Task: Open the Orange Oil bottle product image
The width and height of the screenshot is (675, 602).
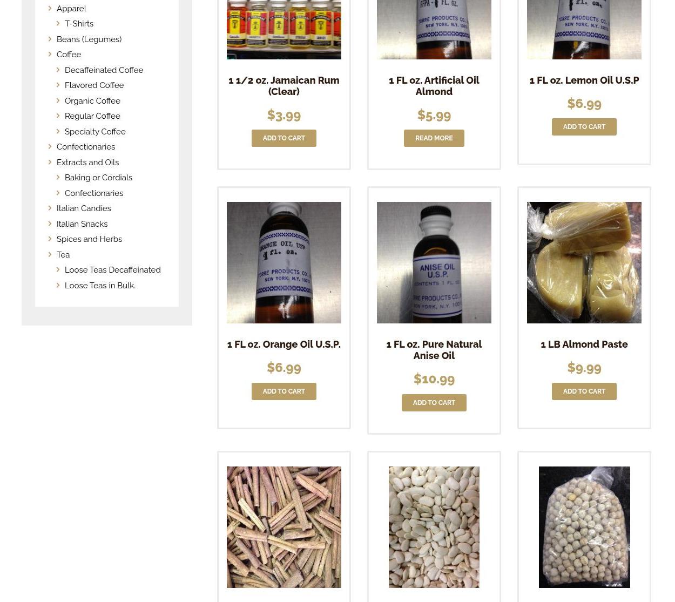Action: click(284, 262)
